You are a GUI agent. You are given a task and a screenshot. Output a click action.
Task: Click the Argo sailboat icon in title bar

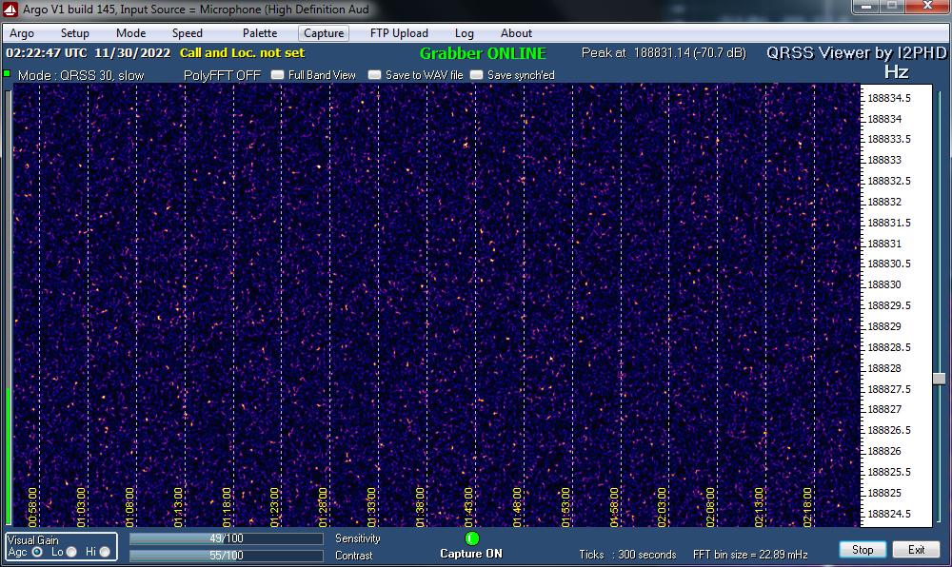coord(10,10)
